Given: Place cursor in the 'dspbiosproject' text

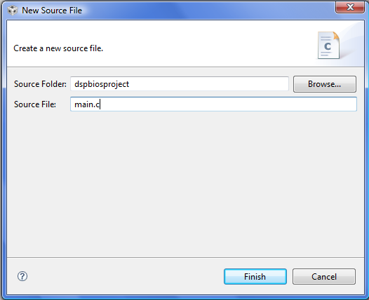Looking at the screenshot, I should tap(102, 84).
